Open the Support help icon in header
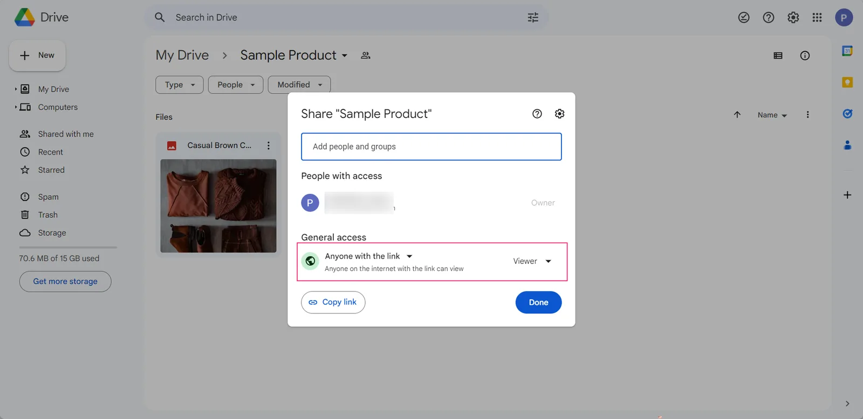 pyautogui.click(x=769, y=18)
